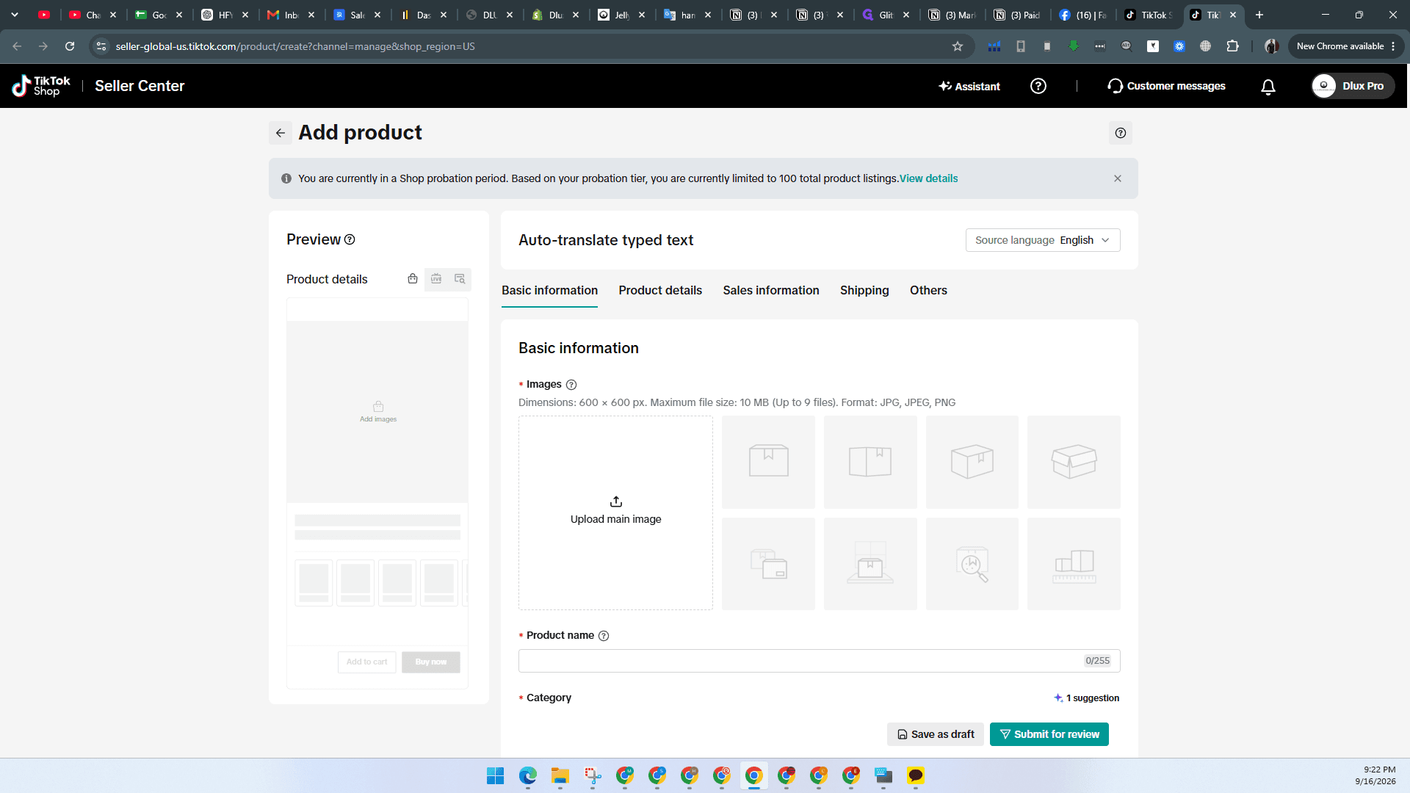
Task: Open the tab search dropdown arrow
Action: [15, 15]
